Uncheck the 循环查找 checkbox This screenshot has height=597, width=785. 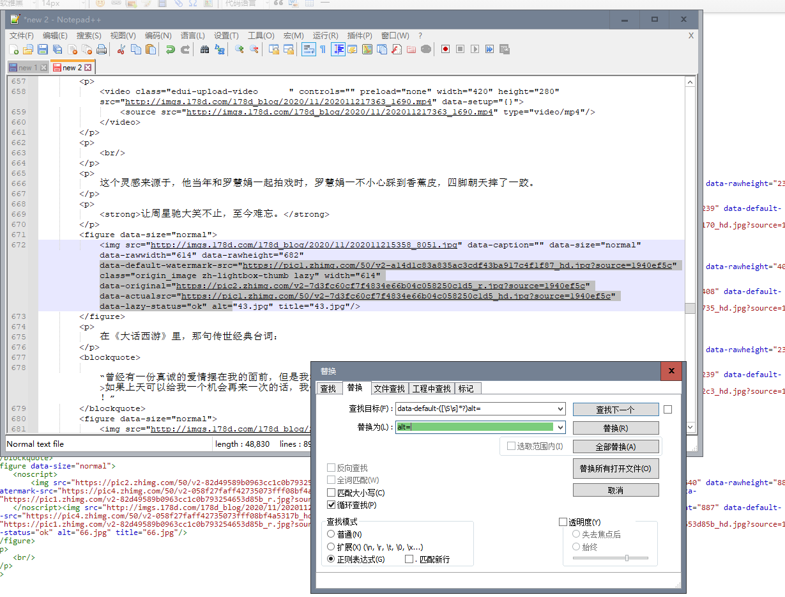tap(331, 505)
